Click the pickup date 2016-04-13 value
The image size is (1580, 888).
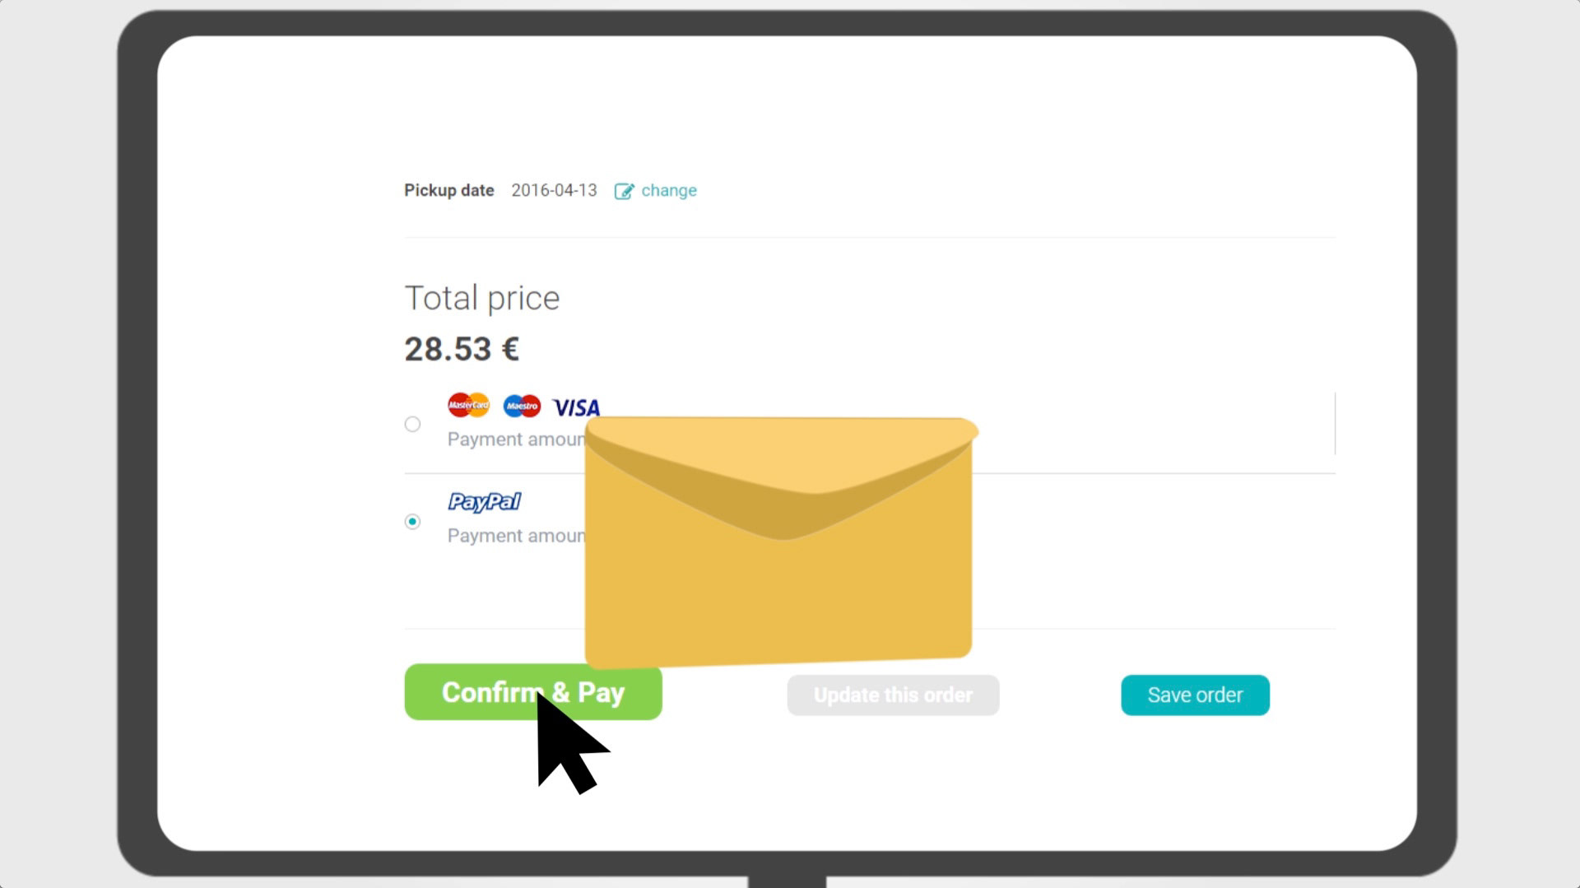(554, 191)
